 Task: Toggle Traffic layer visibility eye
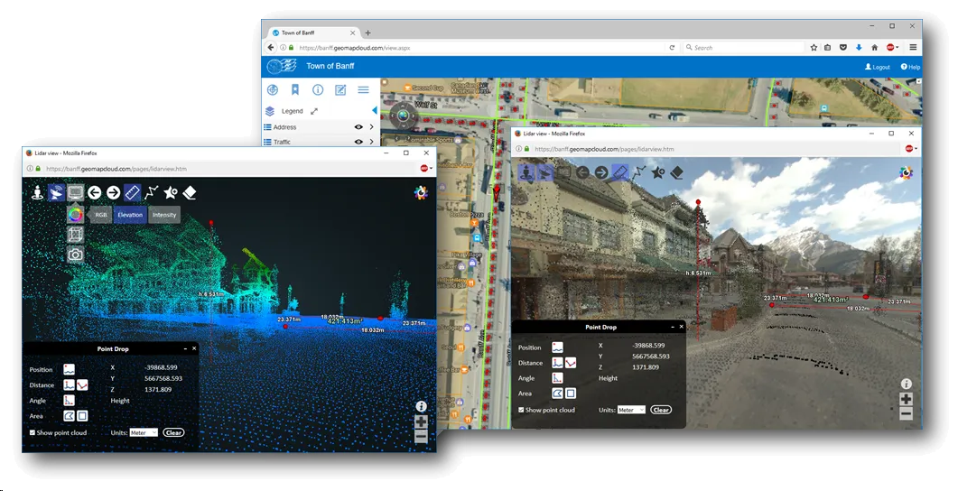click(358, 142)
